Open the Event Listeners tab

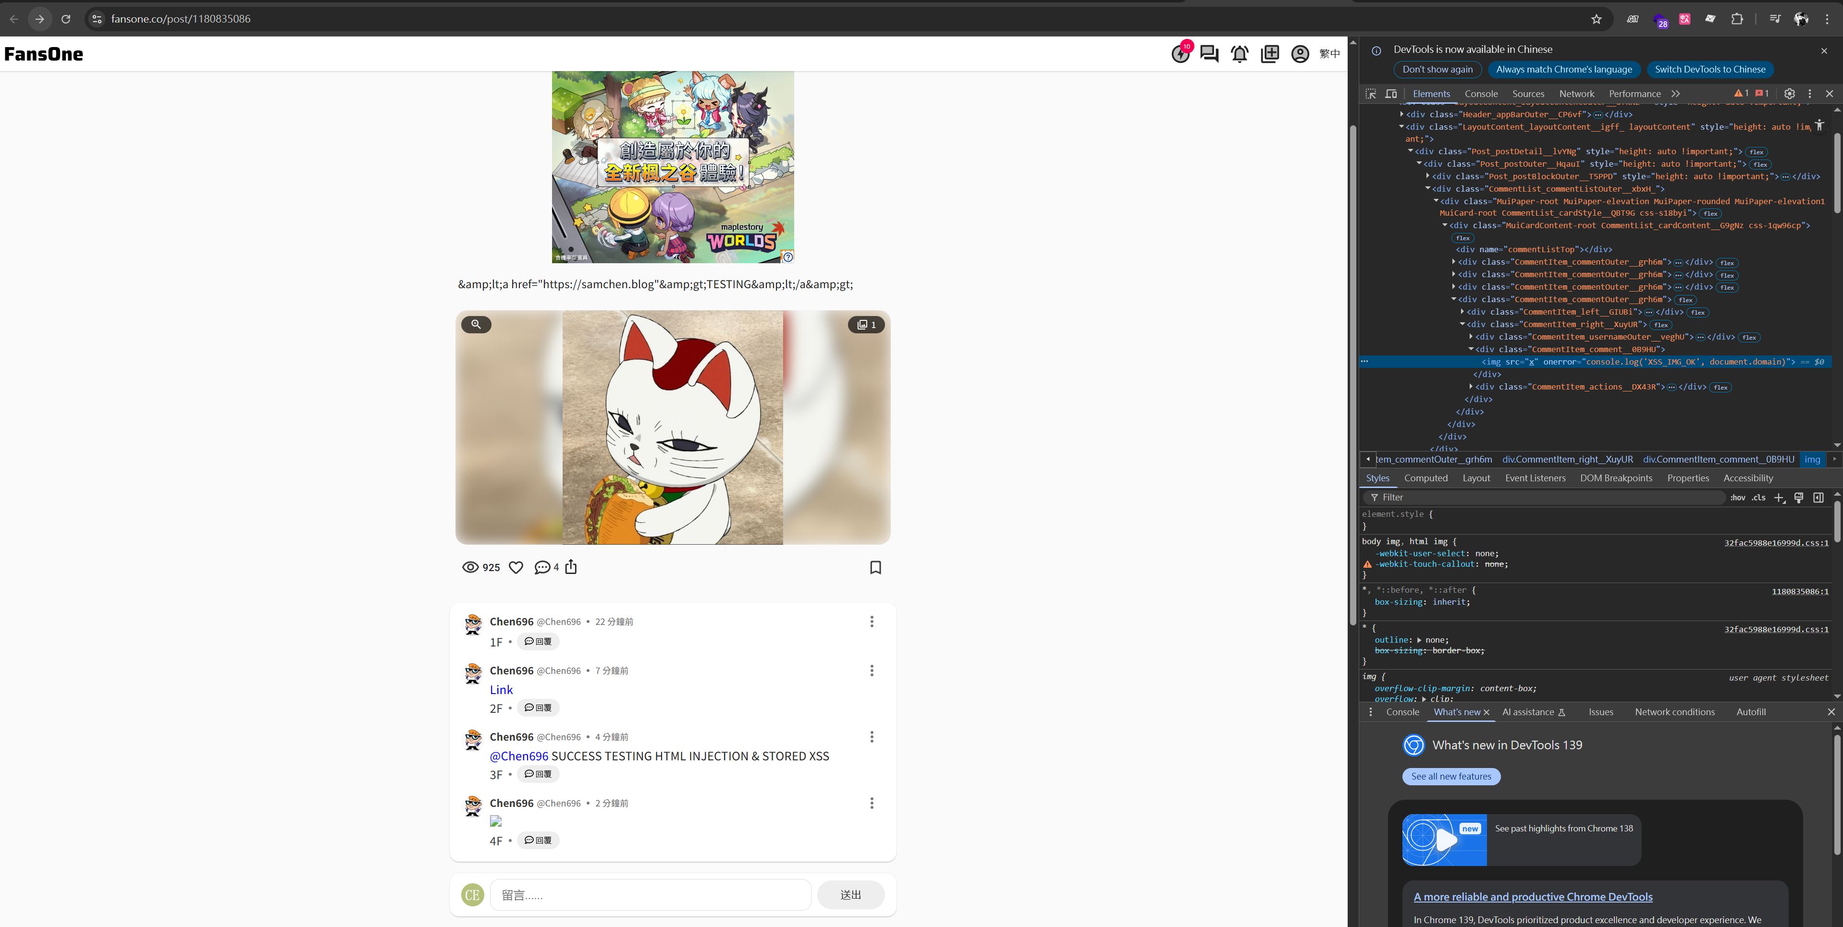[1535, 478]
